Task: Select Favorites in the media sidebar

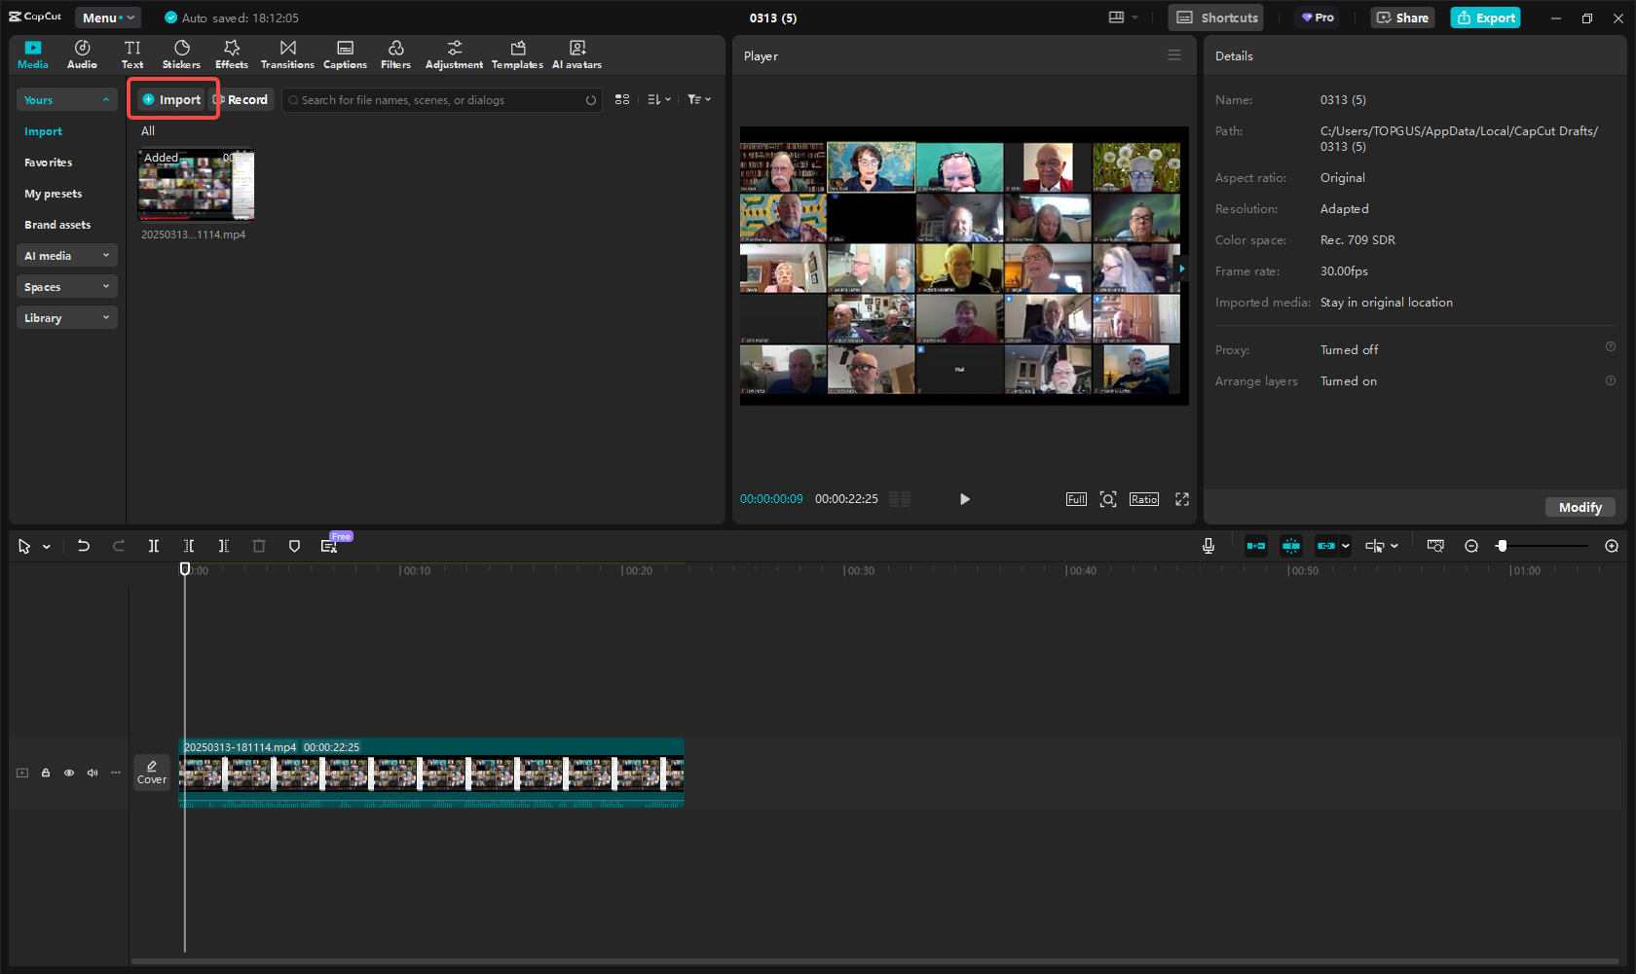Action: click(49, 162)
